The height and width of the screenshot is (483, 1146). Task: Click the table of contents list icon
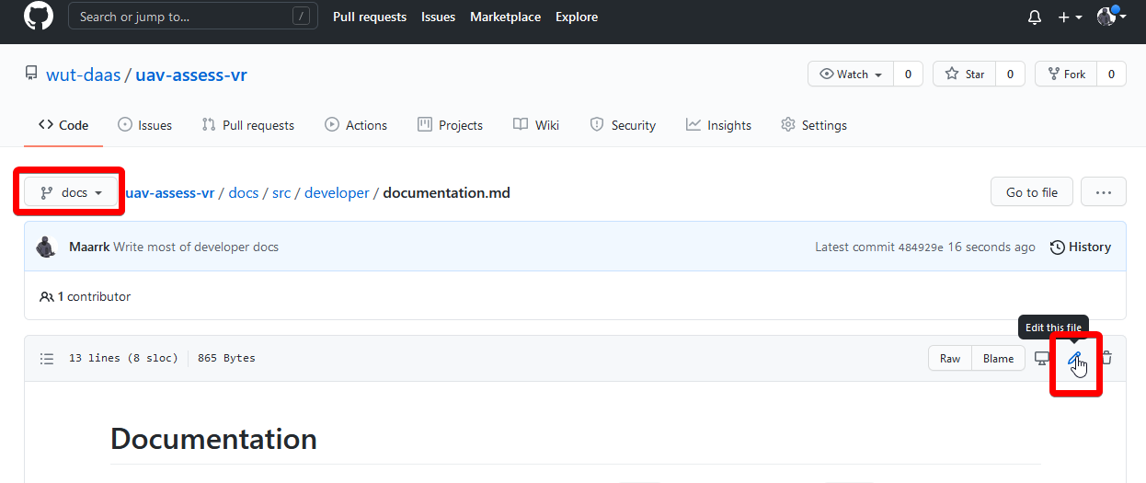click(x=47, y=359)
